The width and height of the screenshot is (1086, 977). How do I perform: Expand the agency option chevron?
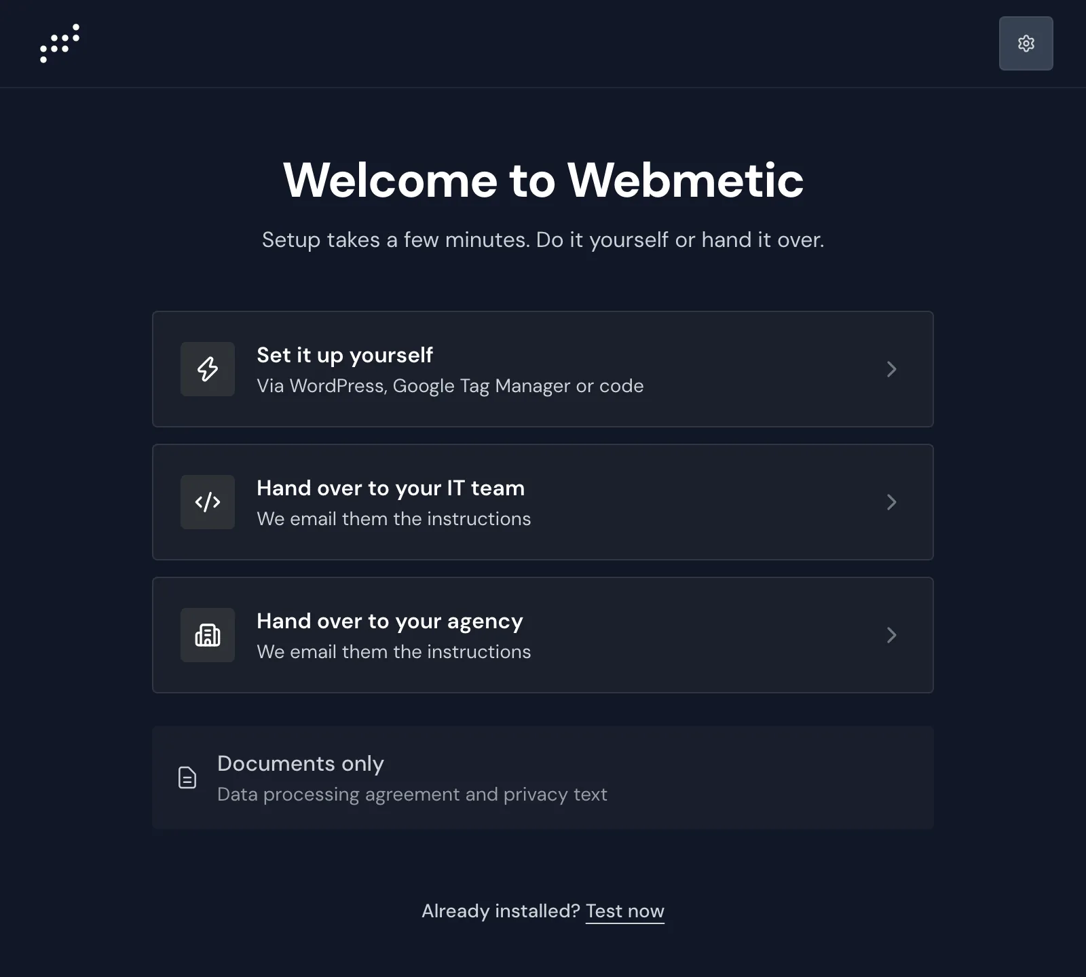click(892, 635)
